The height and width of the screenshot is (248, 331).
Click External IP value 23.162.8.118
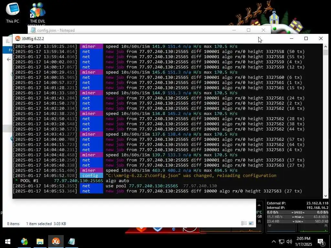tap(317, 203)
